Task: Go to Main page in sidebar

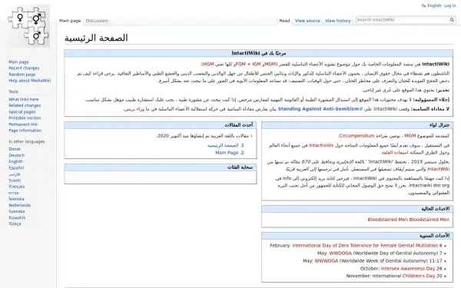Action: 18,62
